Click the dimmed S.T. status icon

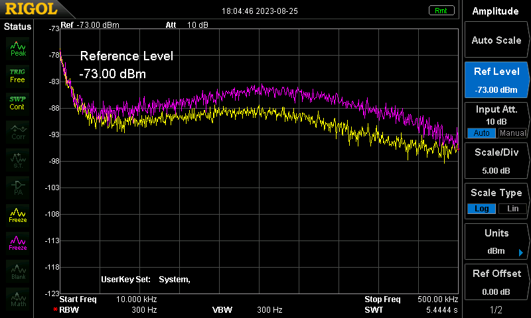(x=18, y=160)
